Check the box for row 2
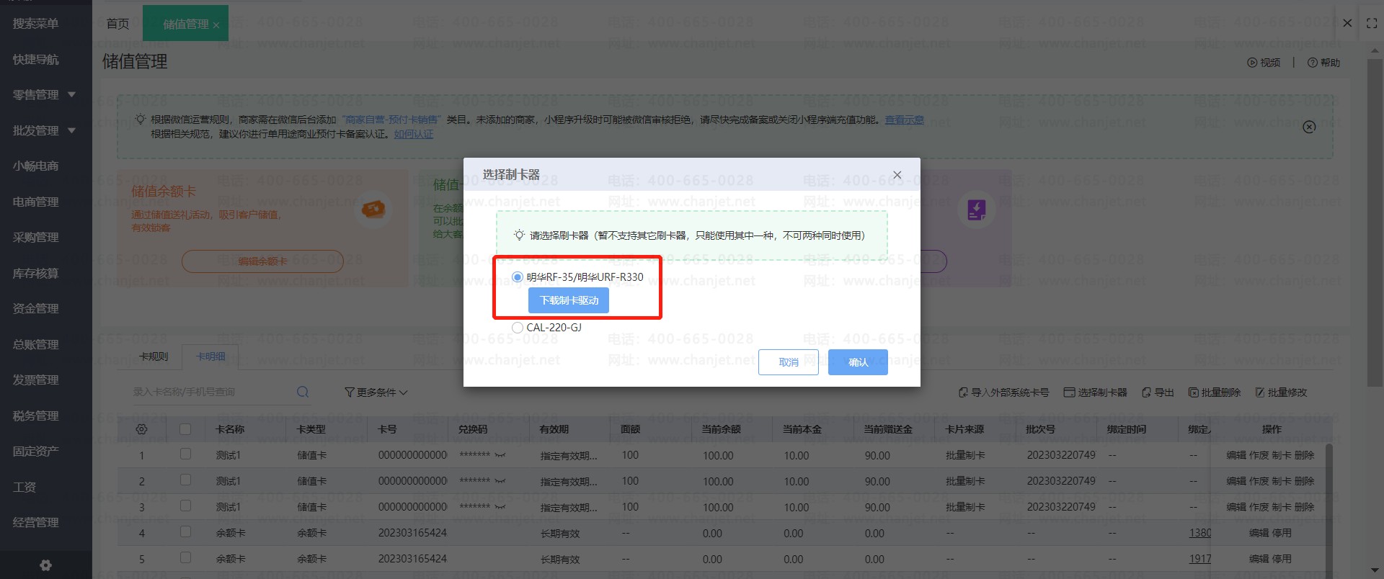1384x579 pixels. (x=185, y=480)
